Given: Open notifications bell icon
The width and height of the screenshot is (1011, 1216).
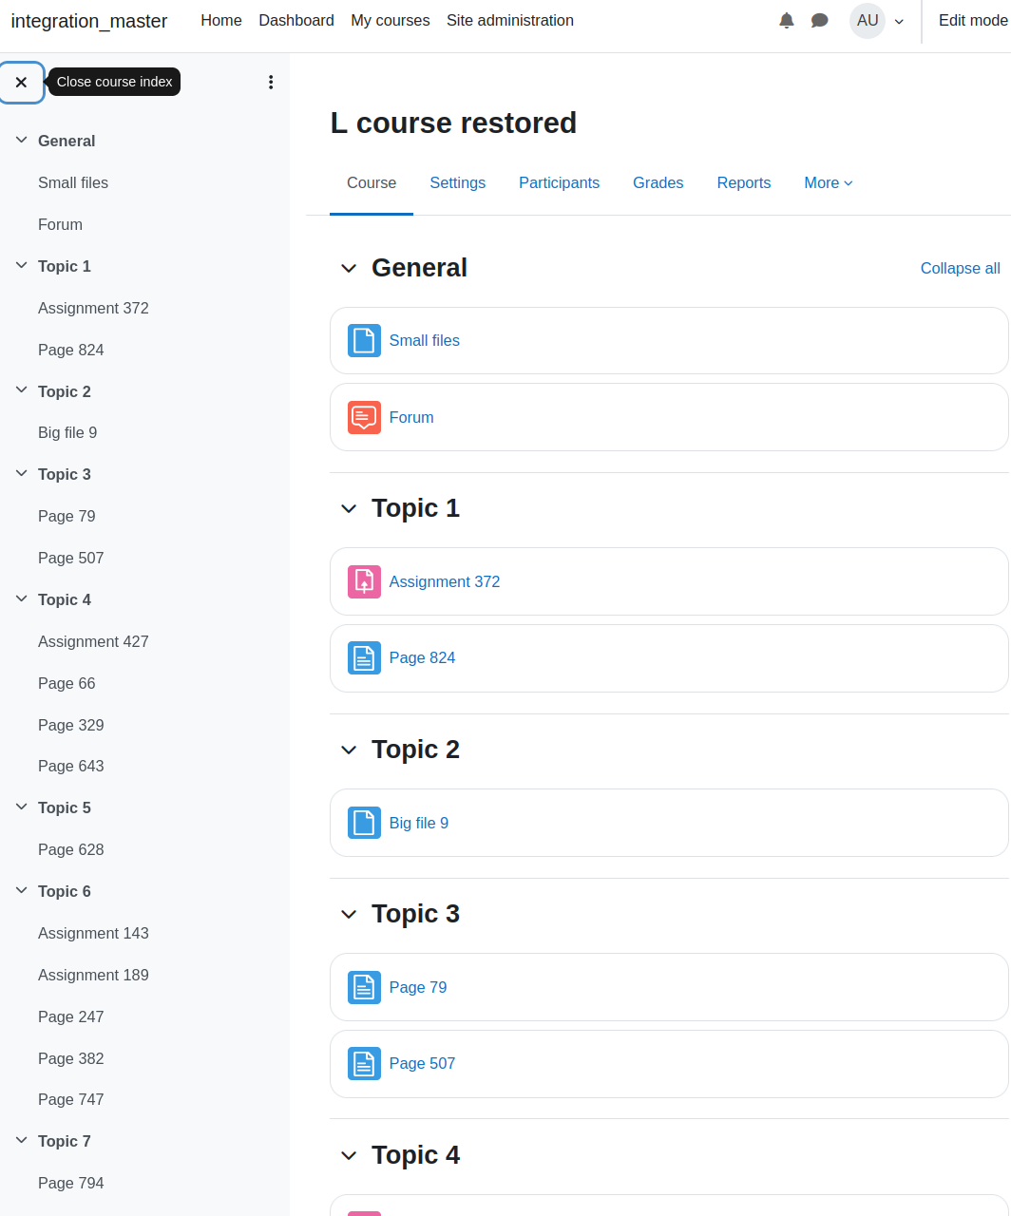Looking at the screenshot, I should click(x=787, y=21).
